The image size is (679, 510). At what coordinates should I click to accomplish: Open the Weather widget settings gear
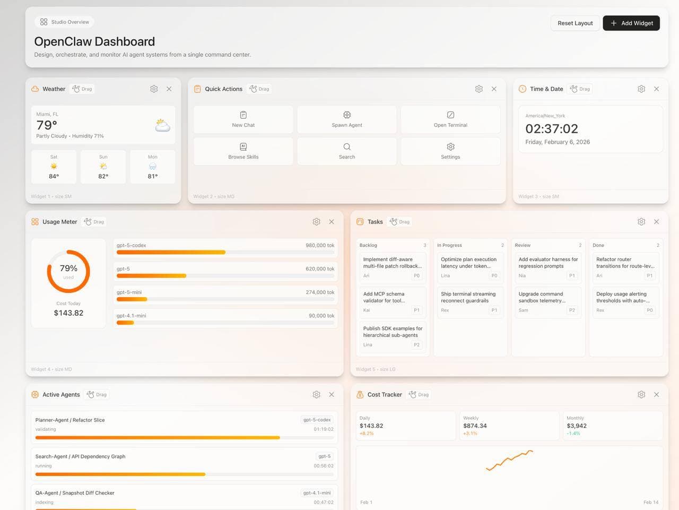pyautogui.click(x=154, y=89)
